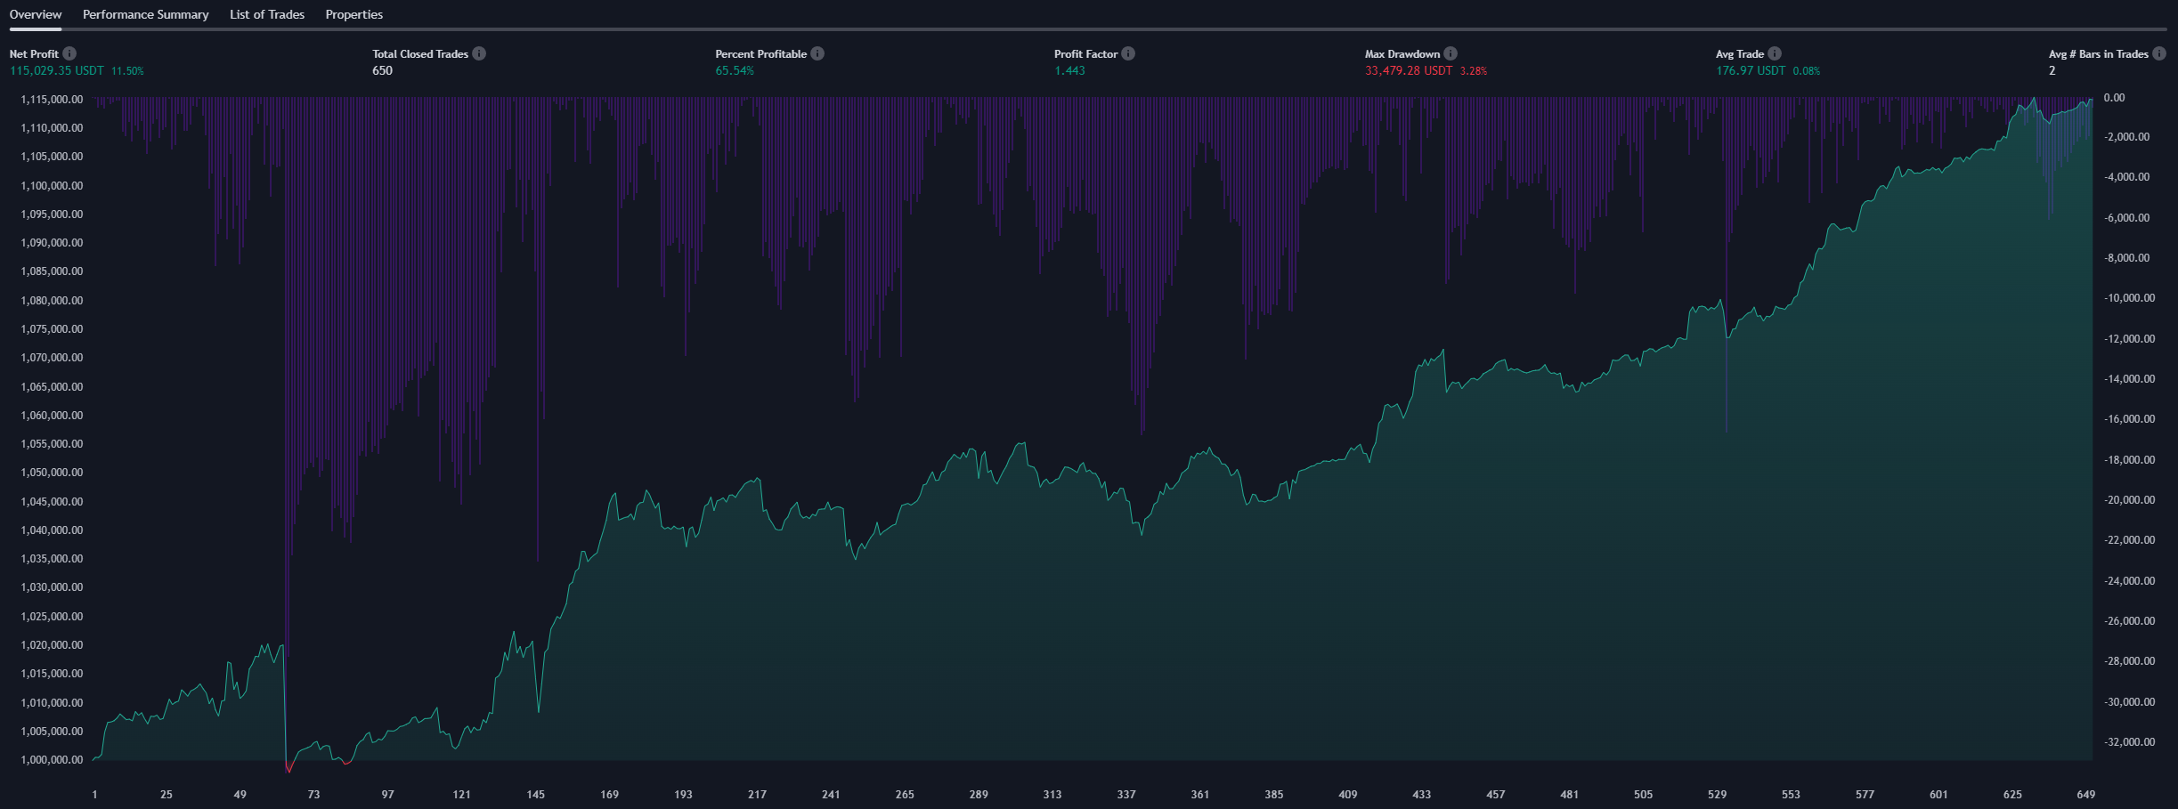Click trade number 601 on the x-axis
Image resolution: width=2178 pixels, height=809 pixels.
tap(1938, 794)
